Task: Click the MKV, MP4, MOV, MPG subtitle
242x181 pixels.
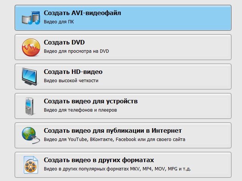Action: pos(117,169)
